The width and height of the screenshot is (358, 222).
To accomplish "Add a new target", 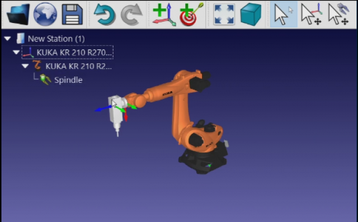I will (x=191, y=15).
